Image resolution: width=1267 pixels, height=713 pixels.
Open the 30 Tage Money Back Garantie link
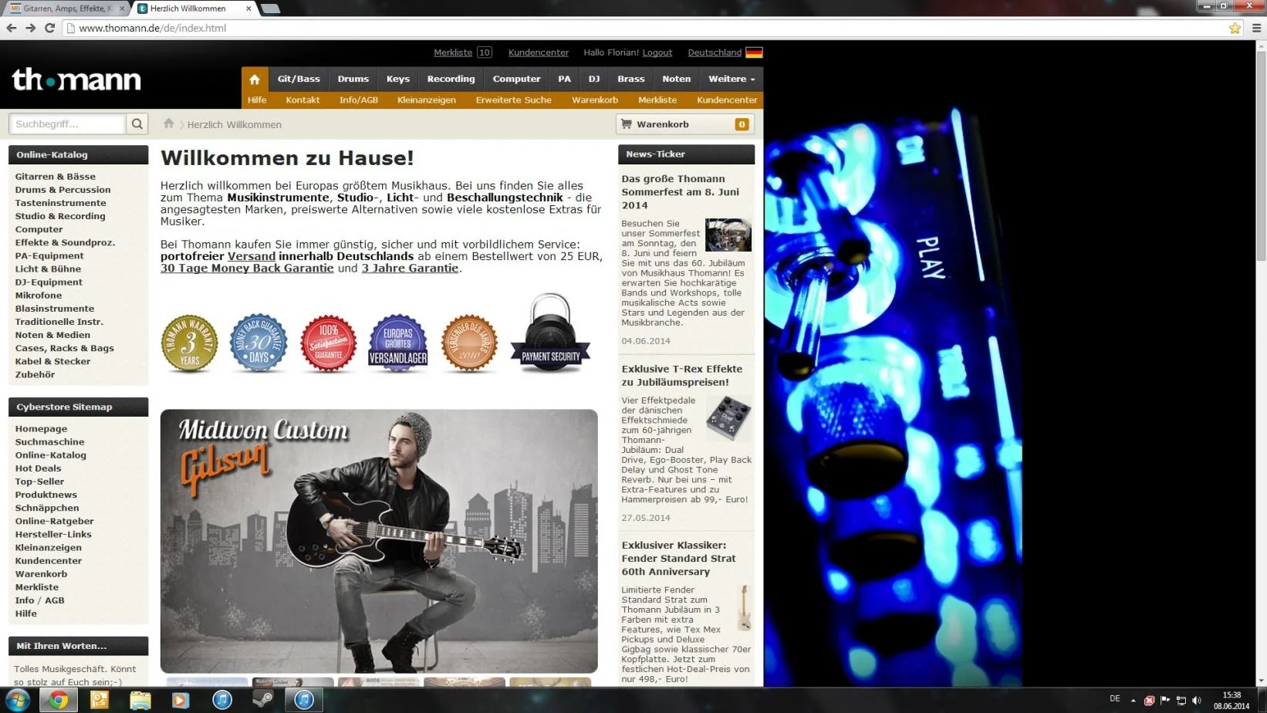coord(247,268)
